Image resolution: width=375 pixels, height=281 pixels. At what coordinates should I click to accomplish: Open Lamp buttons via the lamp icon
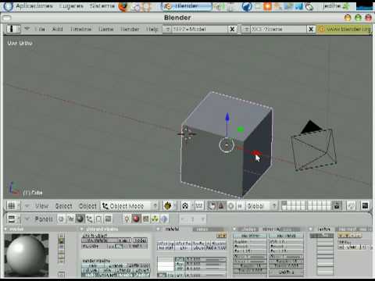127,219
